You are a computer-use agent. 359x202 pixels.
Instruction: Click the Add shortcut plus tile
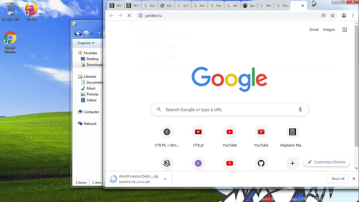coord(292,163)
